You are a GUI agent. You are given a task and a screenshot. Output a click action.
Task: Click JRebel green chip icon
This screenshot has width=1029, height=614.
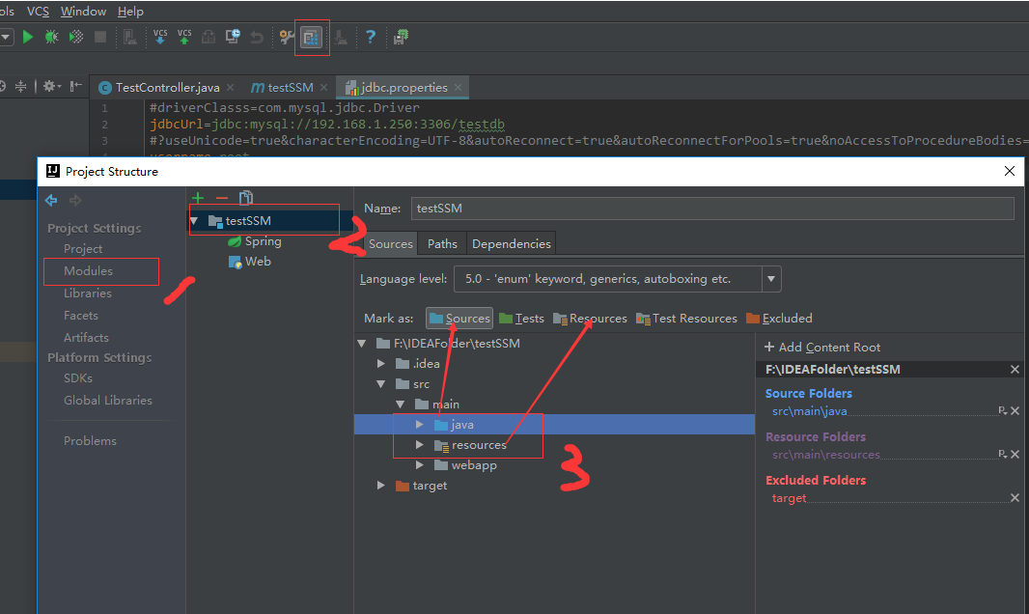pos(401,37)
